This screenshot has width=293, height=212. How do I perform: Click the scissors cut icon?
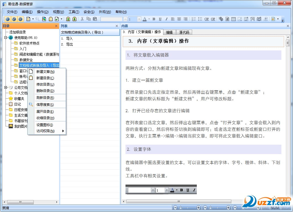pos(82,19)
